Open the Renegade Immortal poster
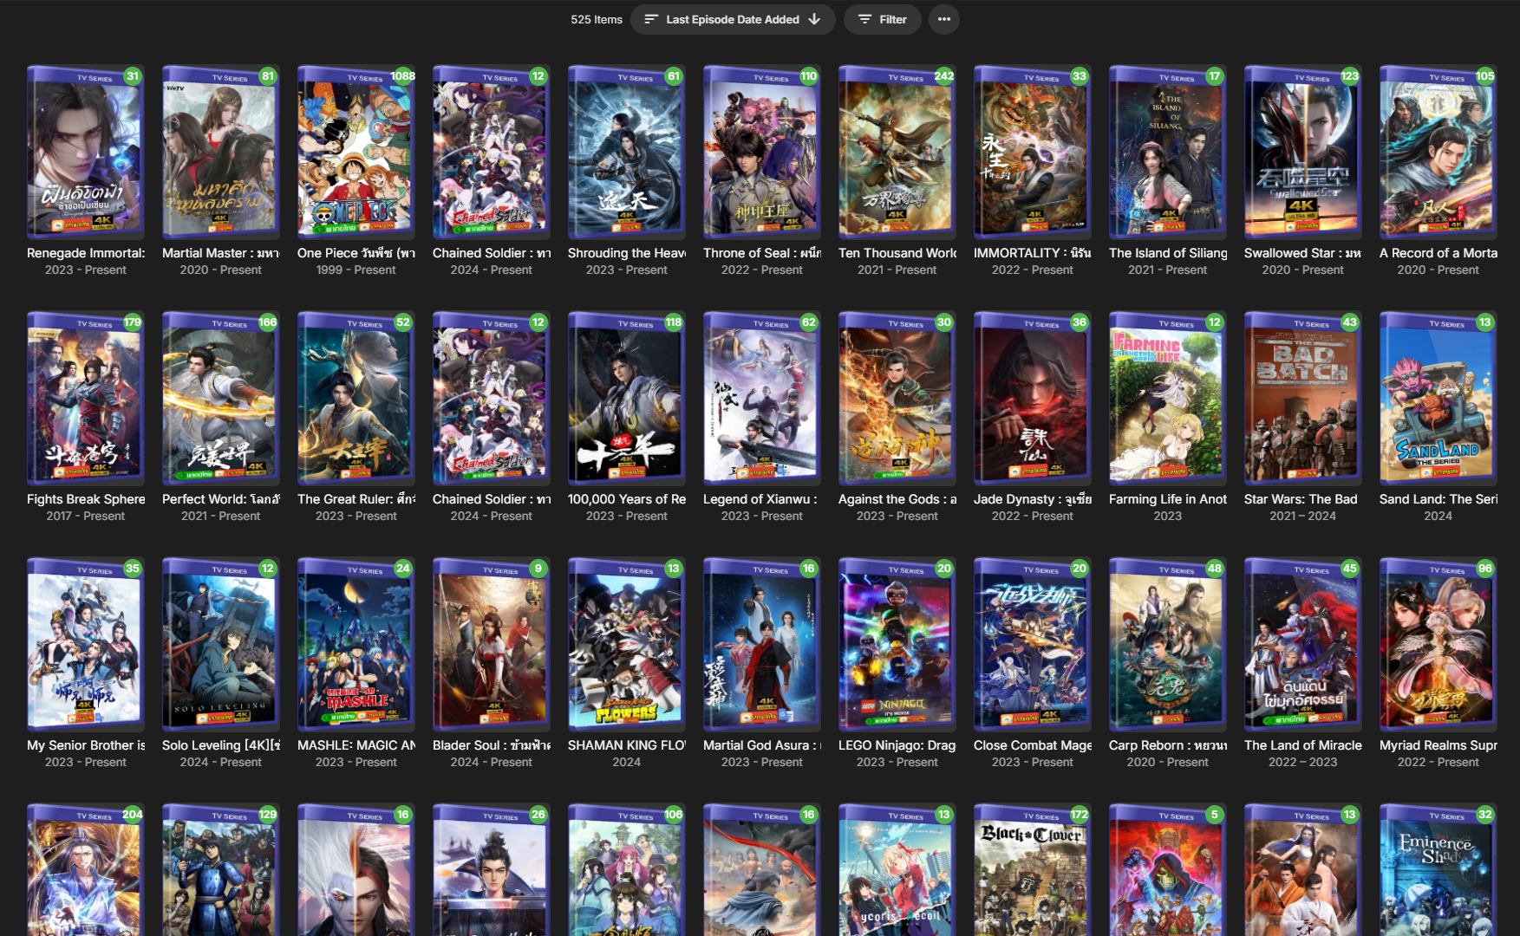Image resolution: width=1520 pixels, height=936 pixels. pyautogui.click(x=85, y=153)
